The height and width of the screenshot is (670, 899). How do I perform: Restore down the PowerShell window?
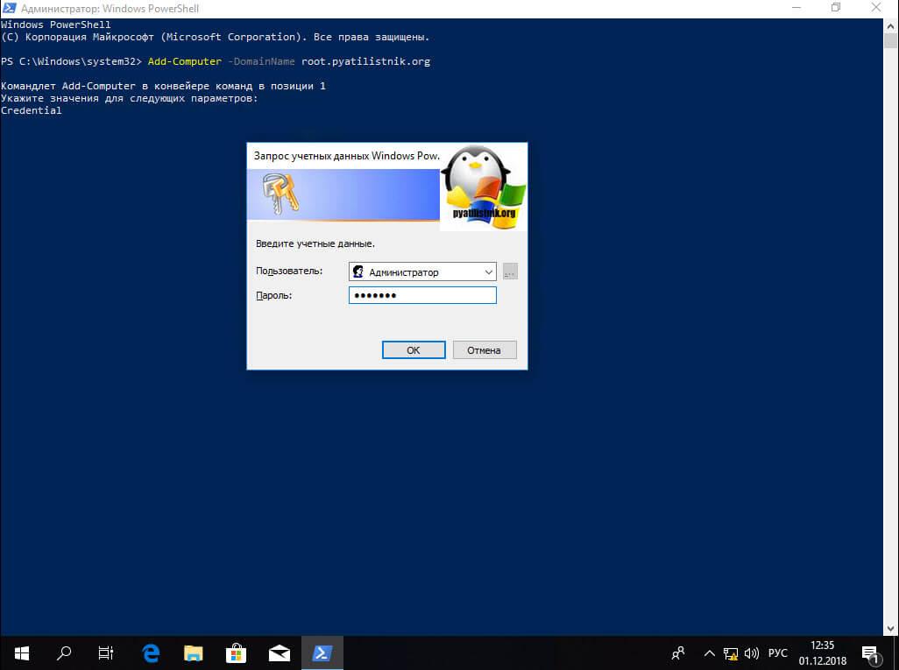pos(836,8)
